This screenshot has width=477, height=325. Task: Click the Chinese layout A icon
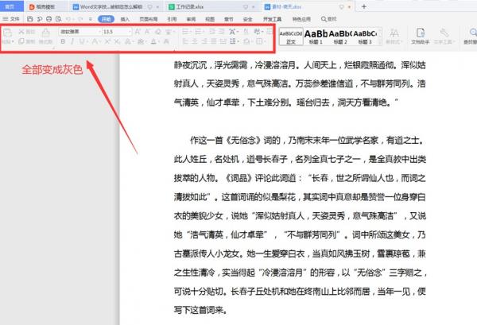233,31
